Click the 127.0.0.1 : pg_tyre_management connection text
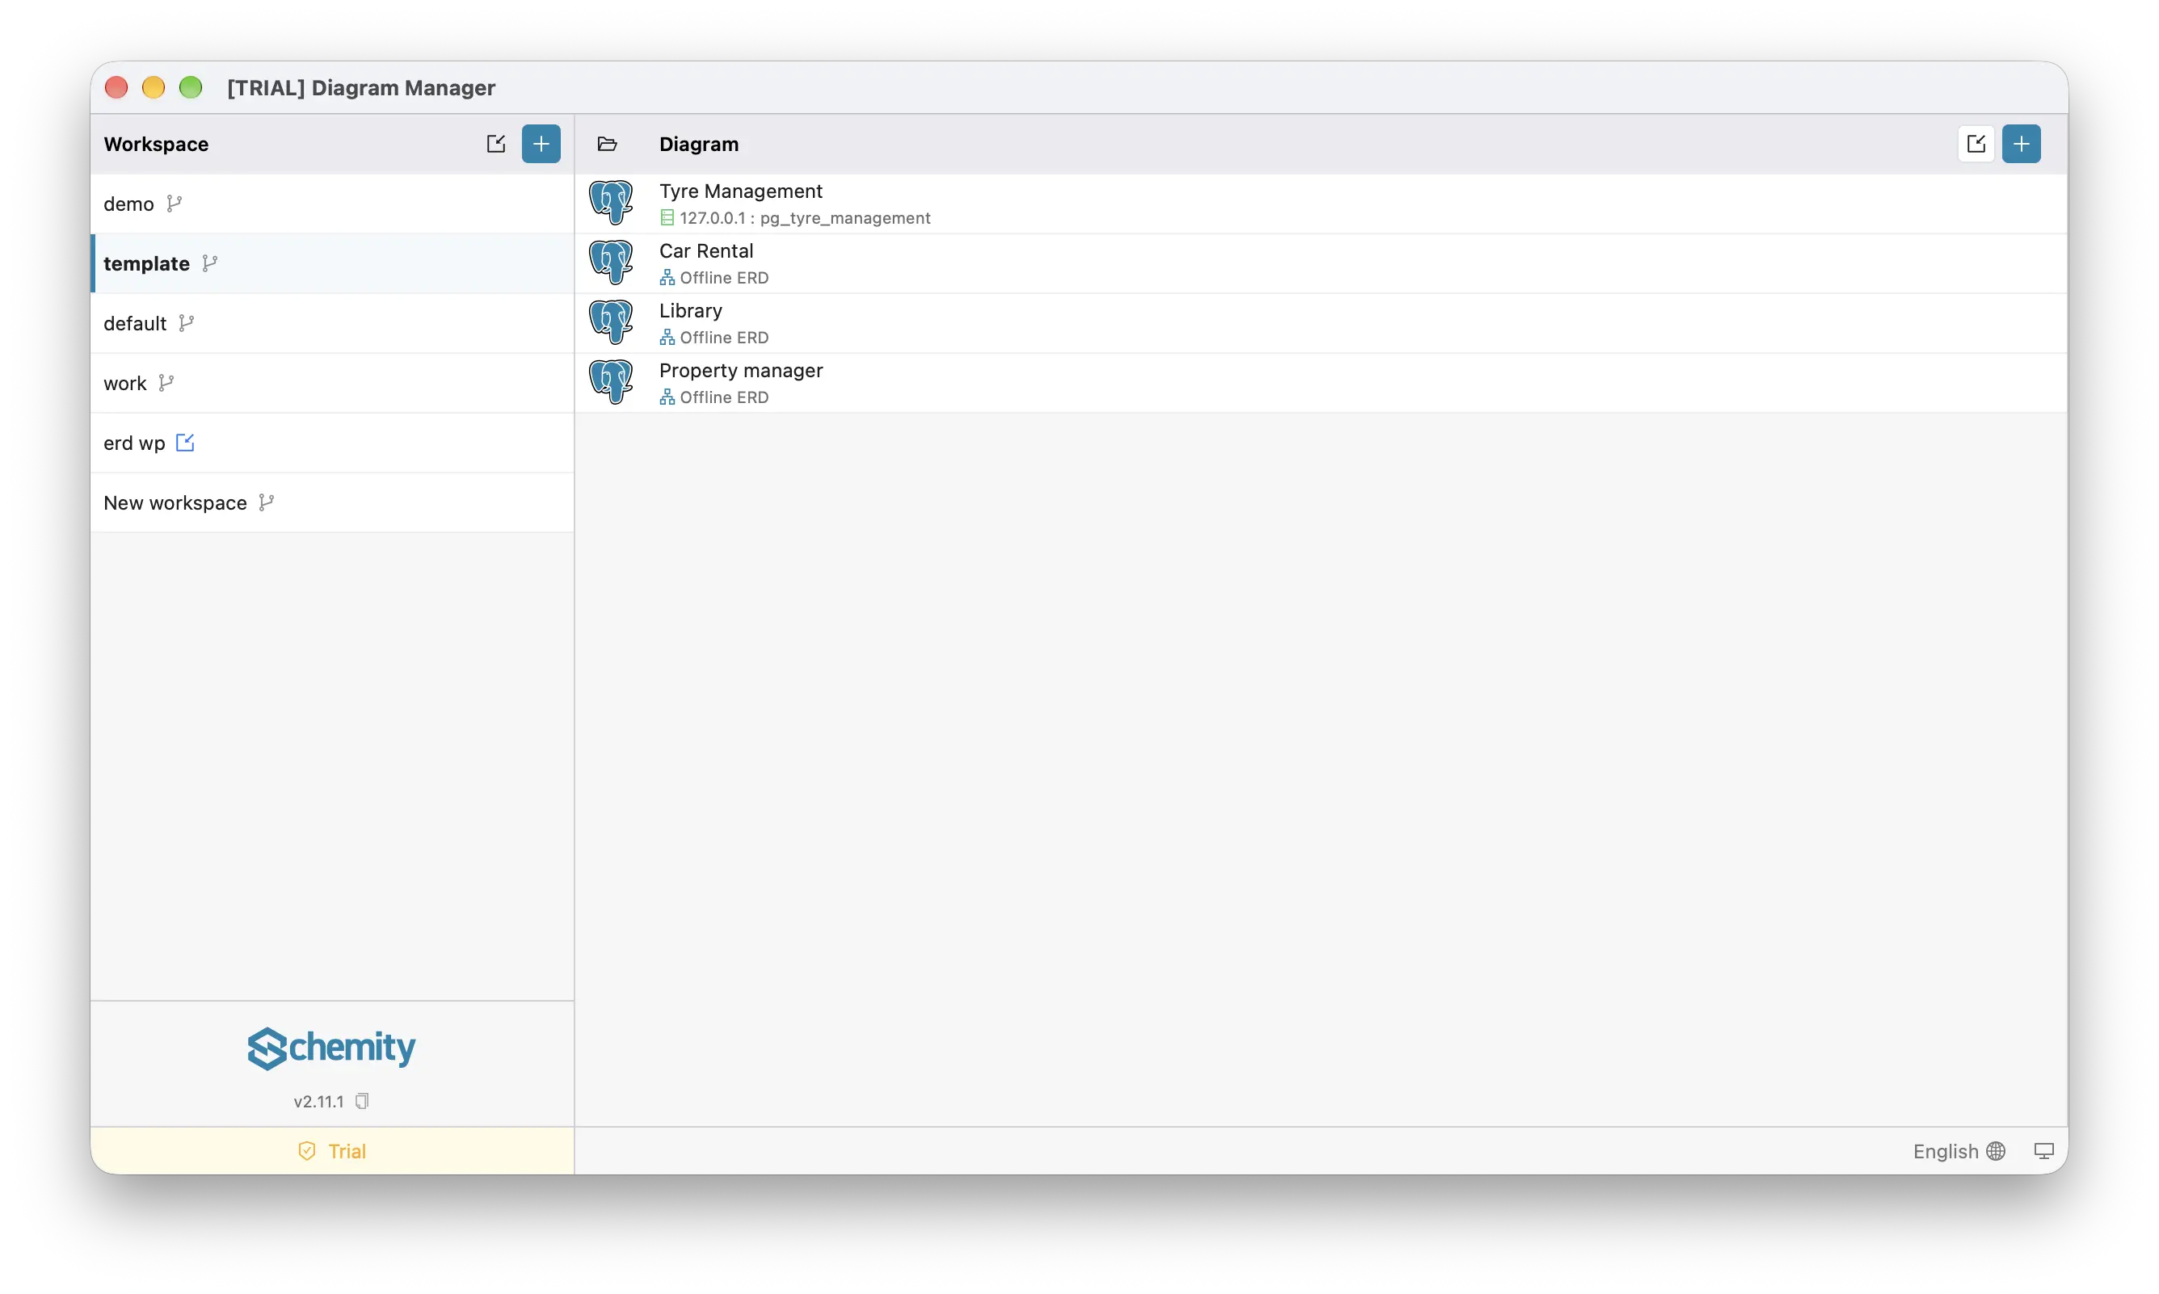 click(x=805, y=218)
